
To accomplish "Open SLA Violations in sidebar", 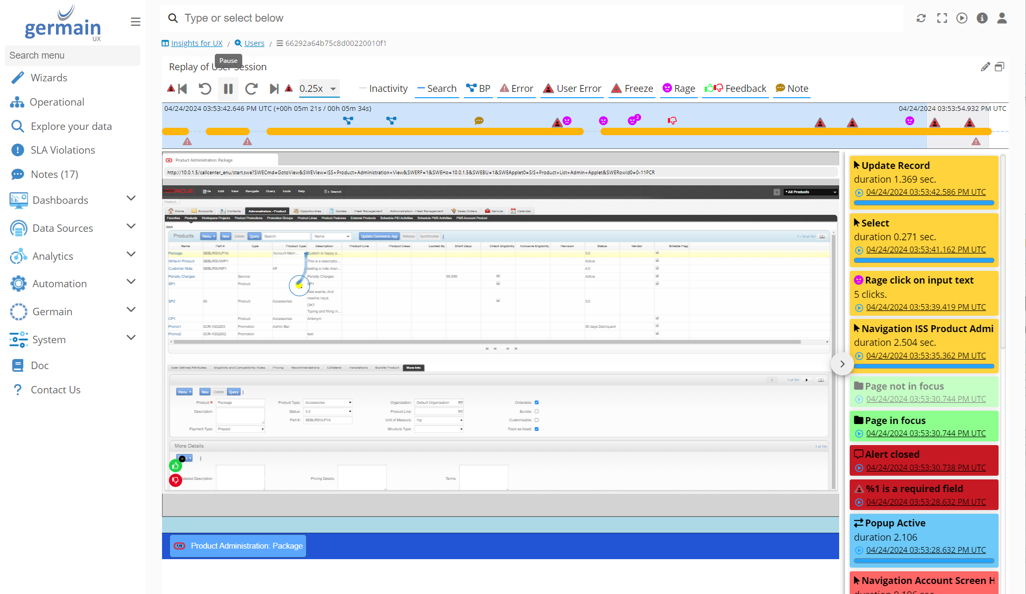I will pos(62,150).
